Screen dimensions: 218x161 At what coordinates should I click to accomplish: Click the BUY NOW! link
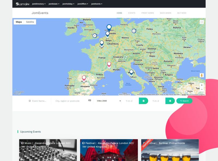[181, 13]
